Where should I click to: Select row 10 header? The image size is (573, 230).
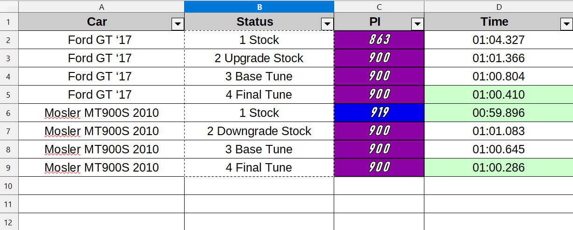point(9,186)
